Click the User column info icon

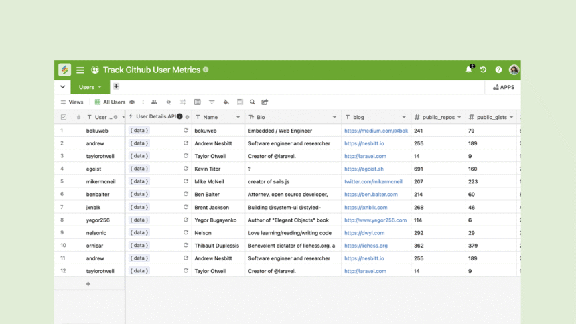(116, 117)
